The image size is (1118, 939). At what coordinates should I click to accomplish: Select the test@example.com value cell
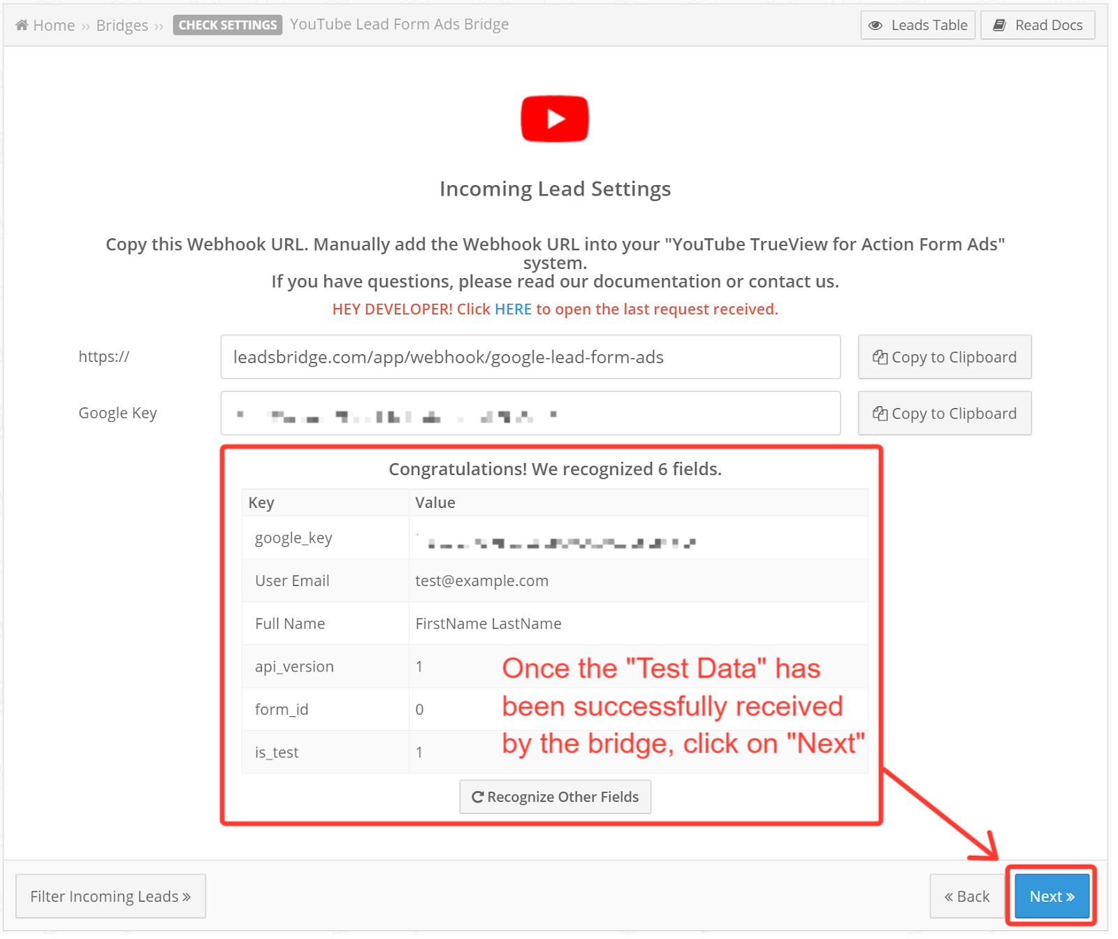(639, 581)
